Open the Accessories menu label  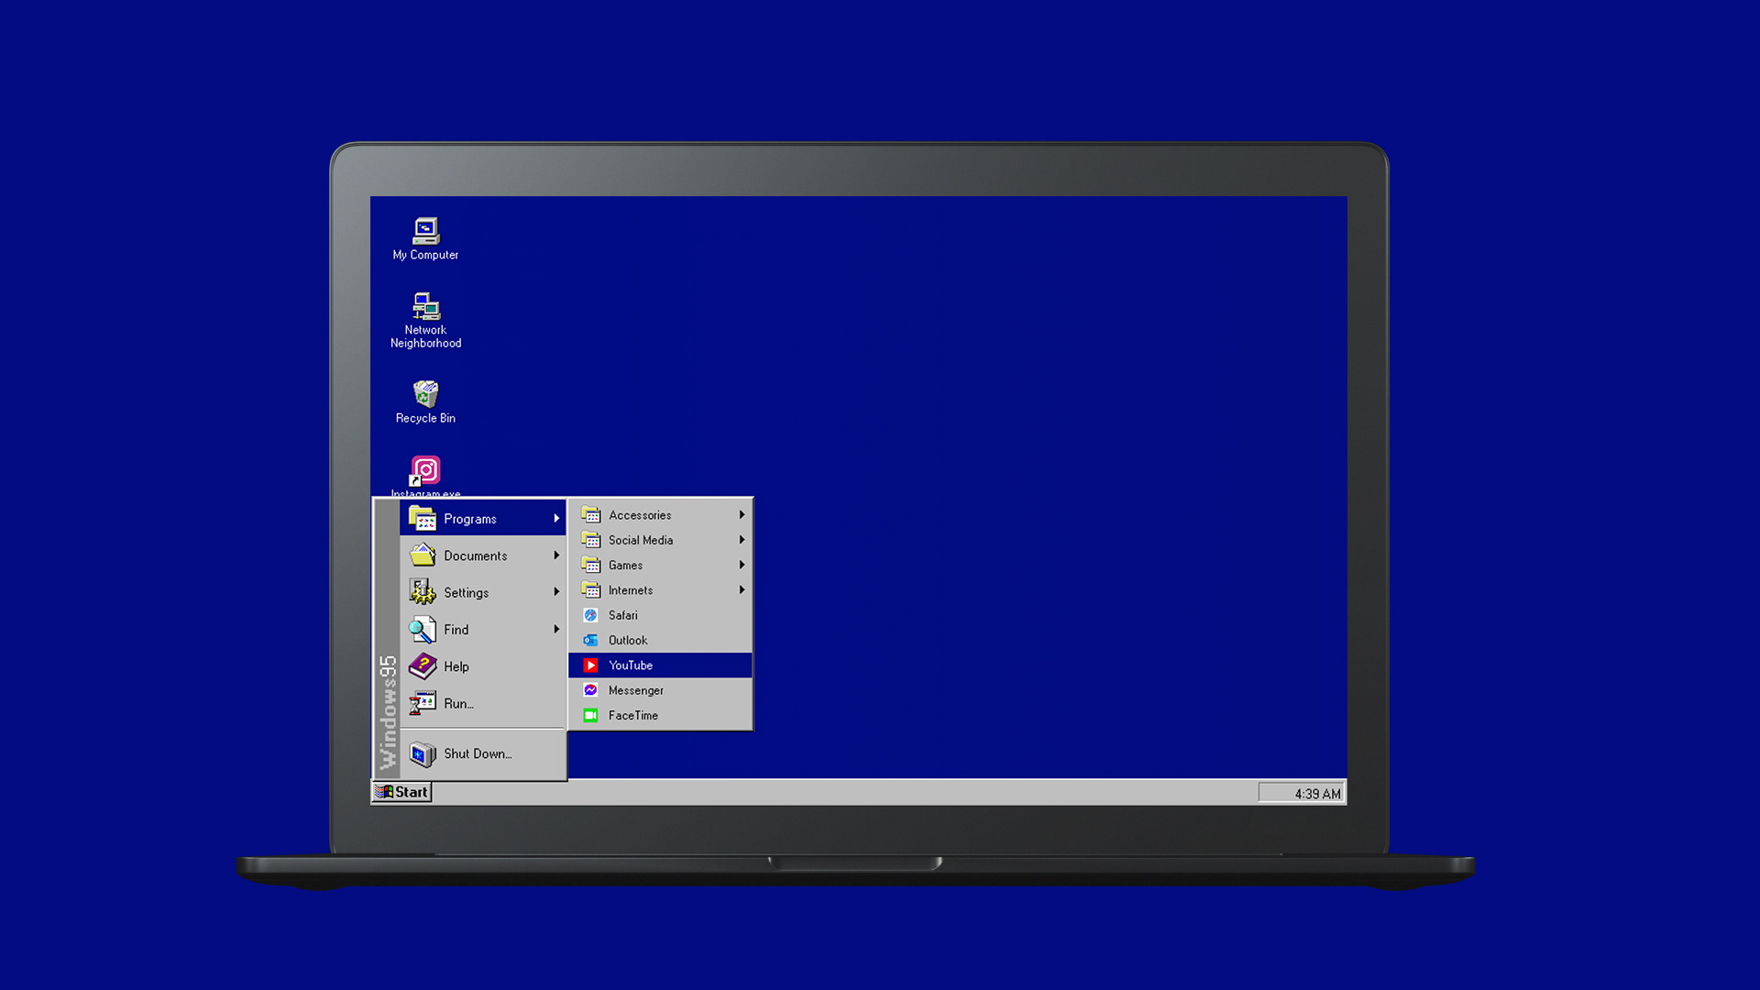point(640,515)
